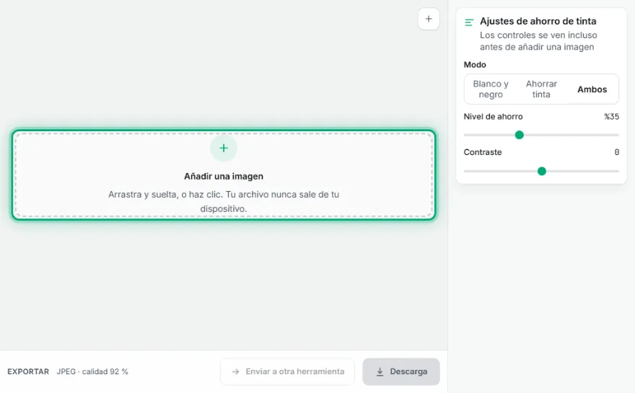Click the Nivel de ahorro label

click(x=493, y=117)
